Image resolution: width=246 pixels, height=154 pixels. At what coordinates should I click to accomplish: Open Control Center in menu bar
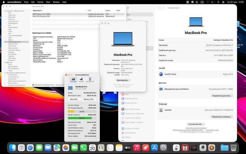tap(223, 2)
